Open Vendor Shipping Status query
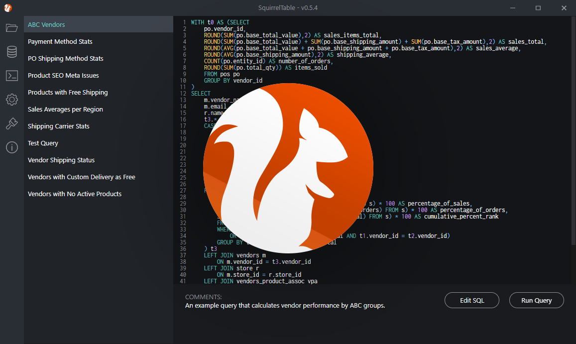 click(99, 160)
